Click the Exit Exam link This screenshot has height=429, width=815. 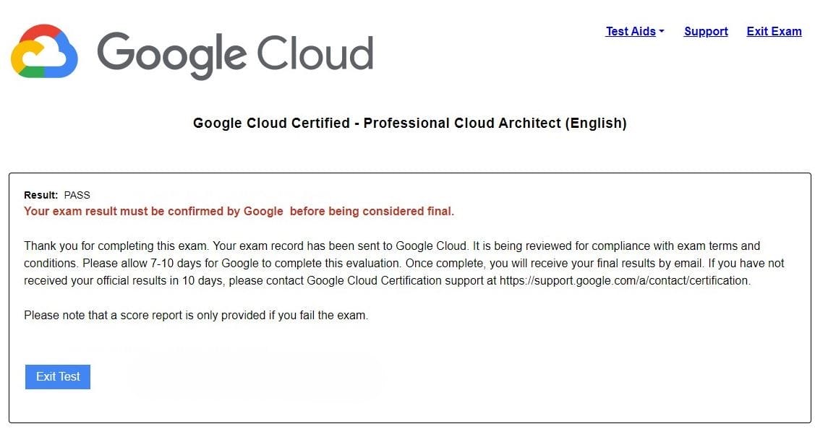(x=774, y=31)
